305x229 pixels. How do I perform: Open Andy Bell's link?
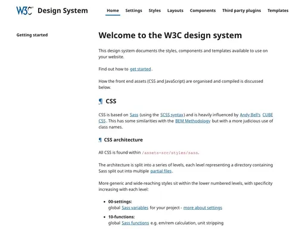250,115
